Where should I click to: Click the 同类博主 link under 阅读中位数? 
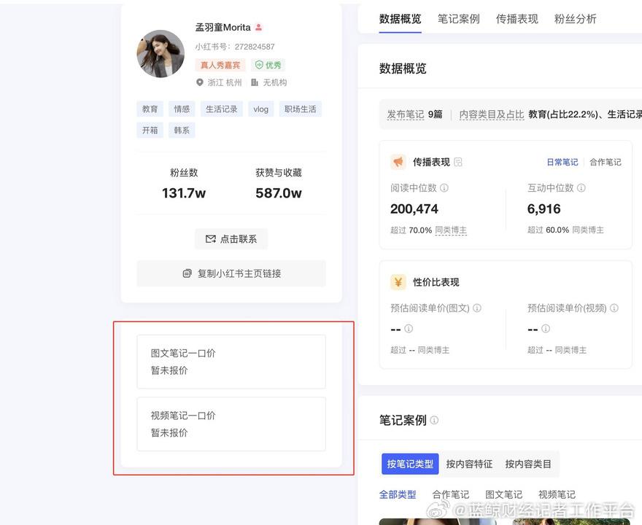tap(451, 230)
